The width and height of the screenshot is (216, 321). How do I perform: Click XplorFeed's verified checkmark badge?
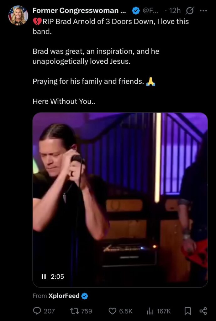coord(85,296)
